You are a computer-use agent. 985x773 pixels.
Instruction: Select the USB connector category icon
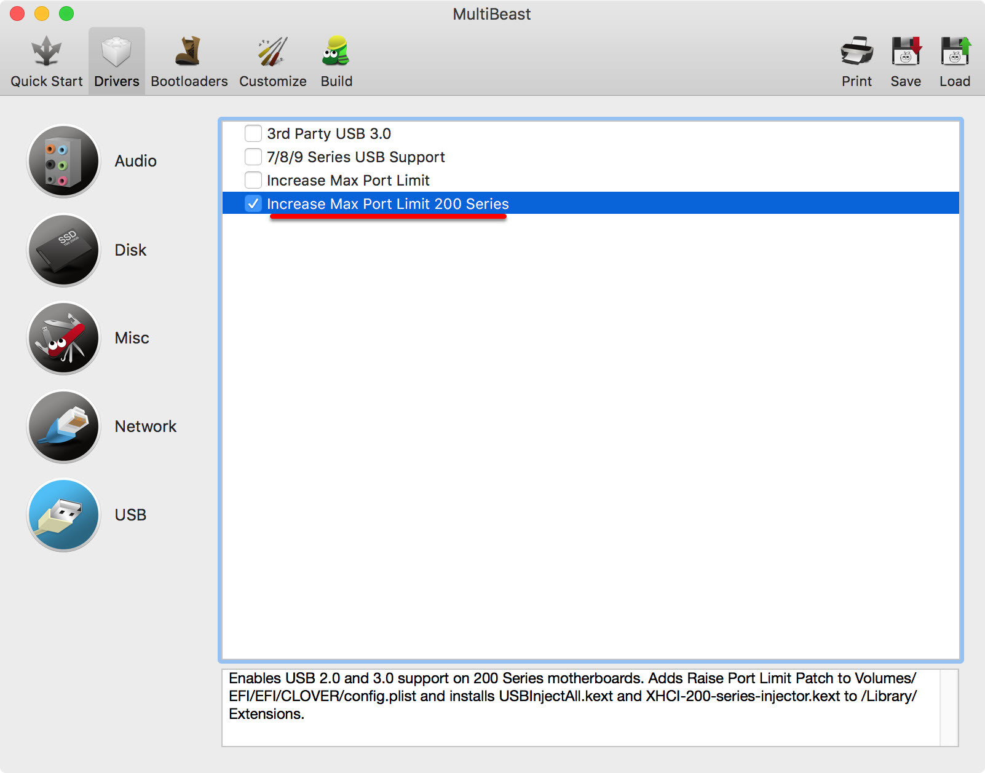(63, 515)
